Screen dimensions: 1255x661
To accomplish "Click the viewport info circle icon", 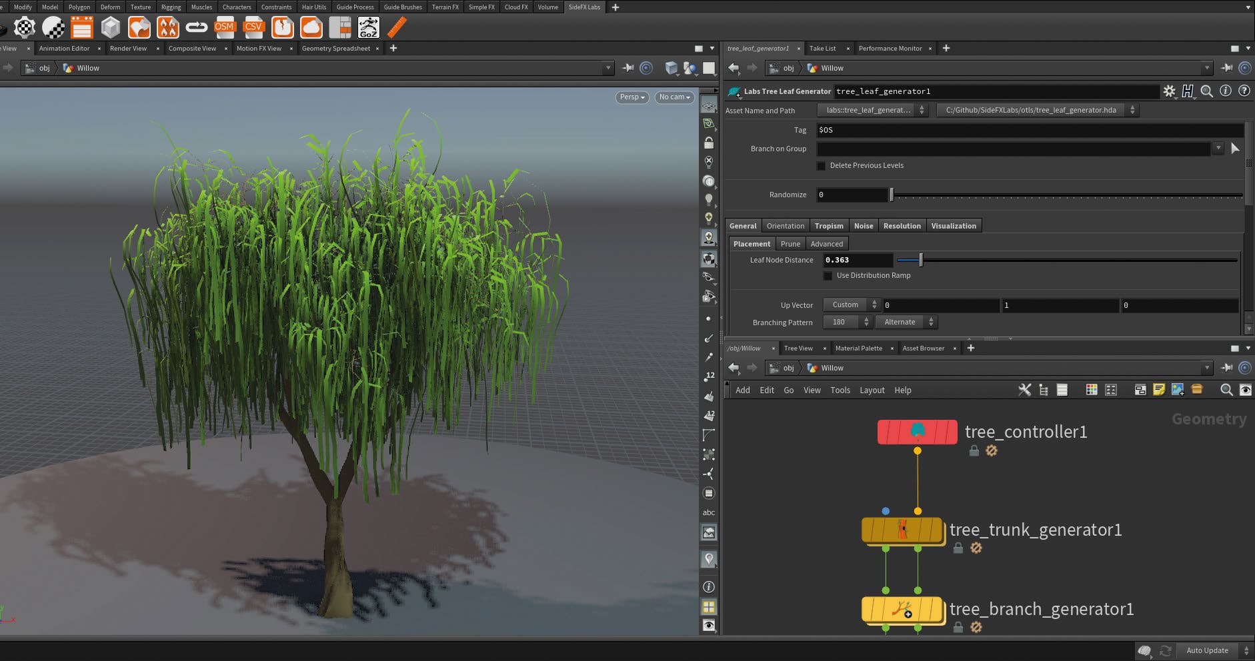I will coord(709,587).
